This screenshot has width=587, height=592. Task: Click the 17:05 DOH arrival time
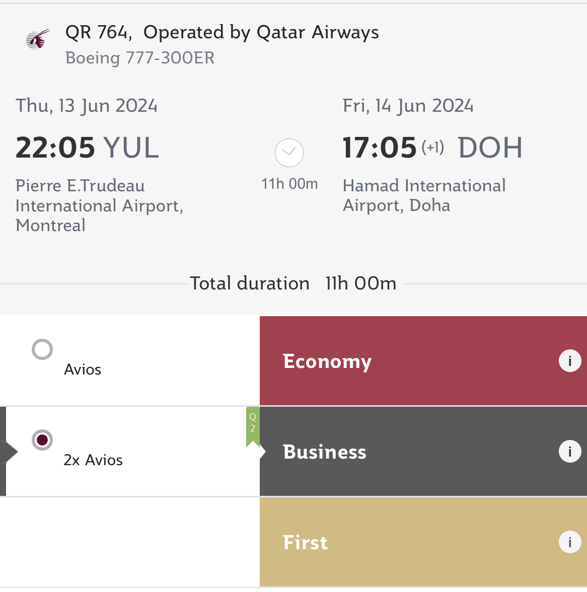click(432, 148)
